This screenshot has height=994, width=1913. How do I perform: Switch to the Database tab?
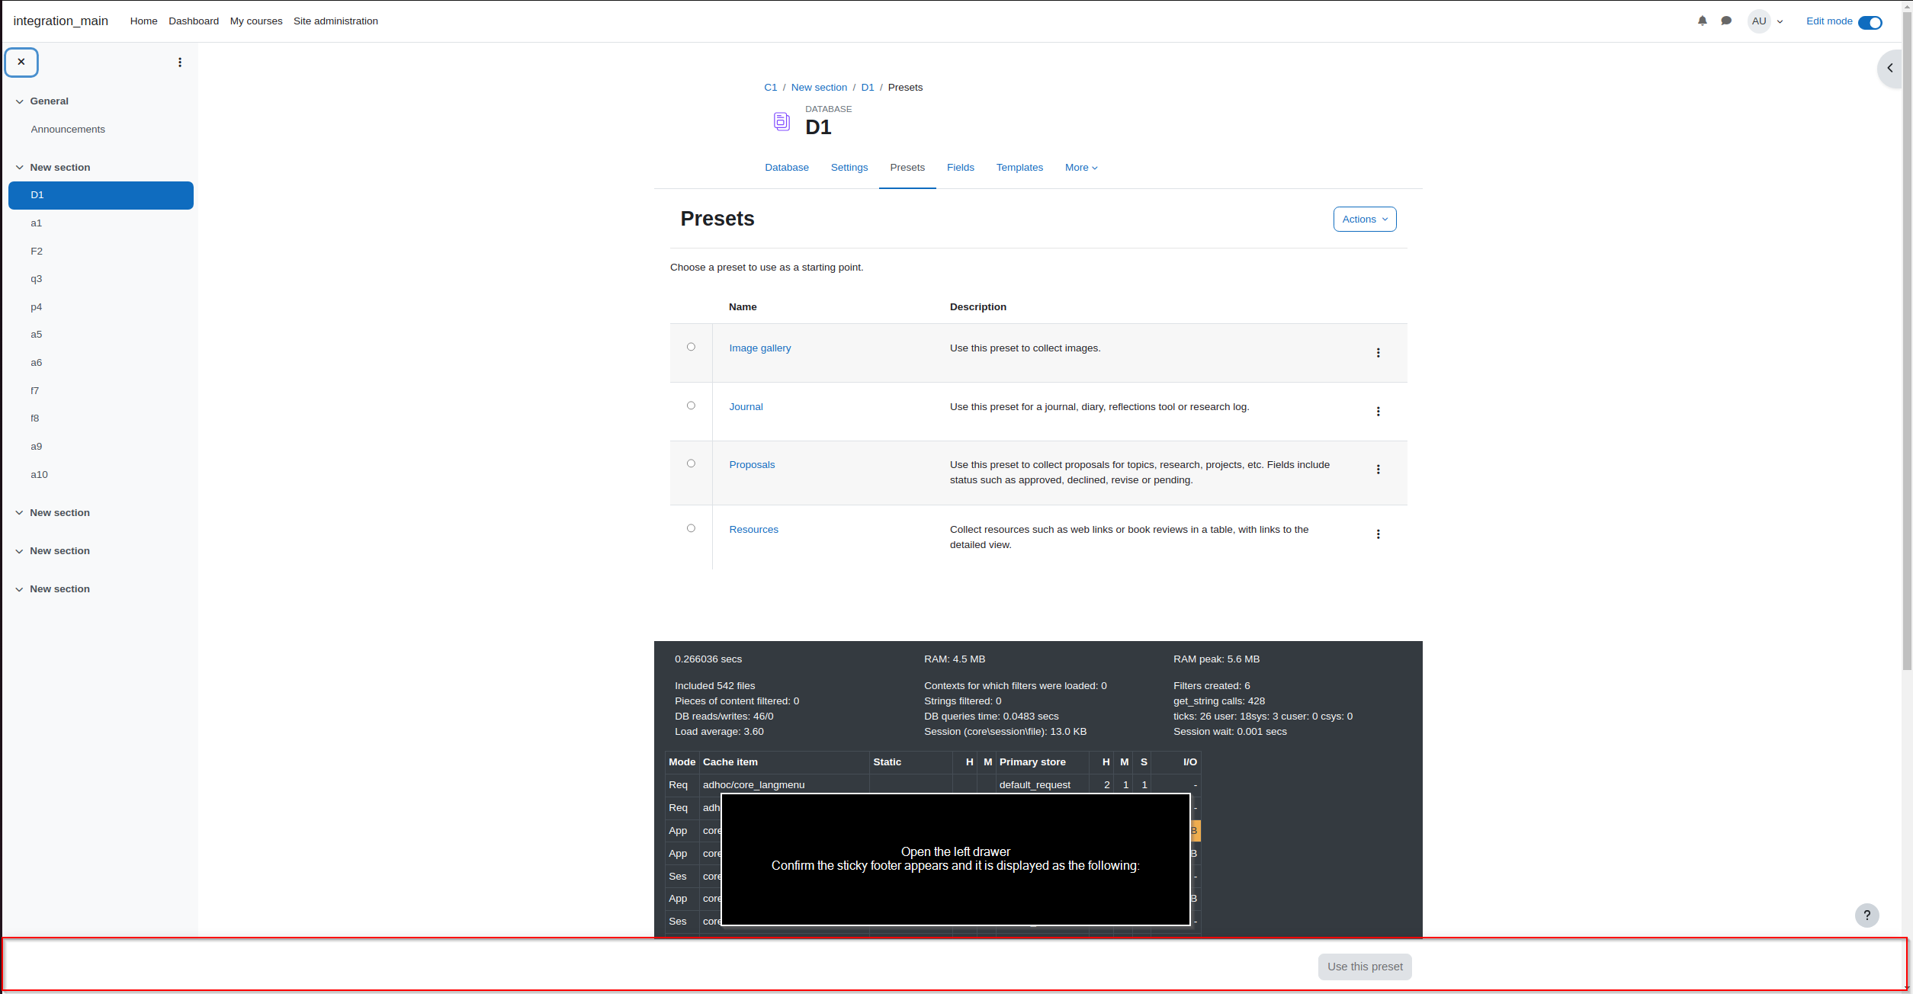(x=787, y=168)
